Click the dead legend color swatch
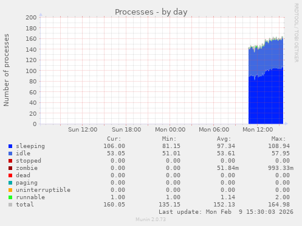This screenshot has width=302, height=226. click(x=10, y=175)
